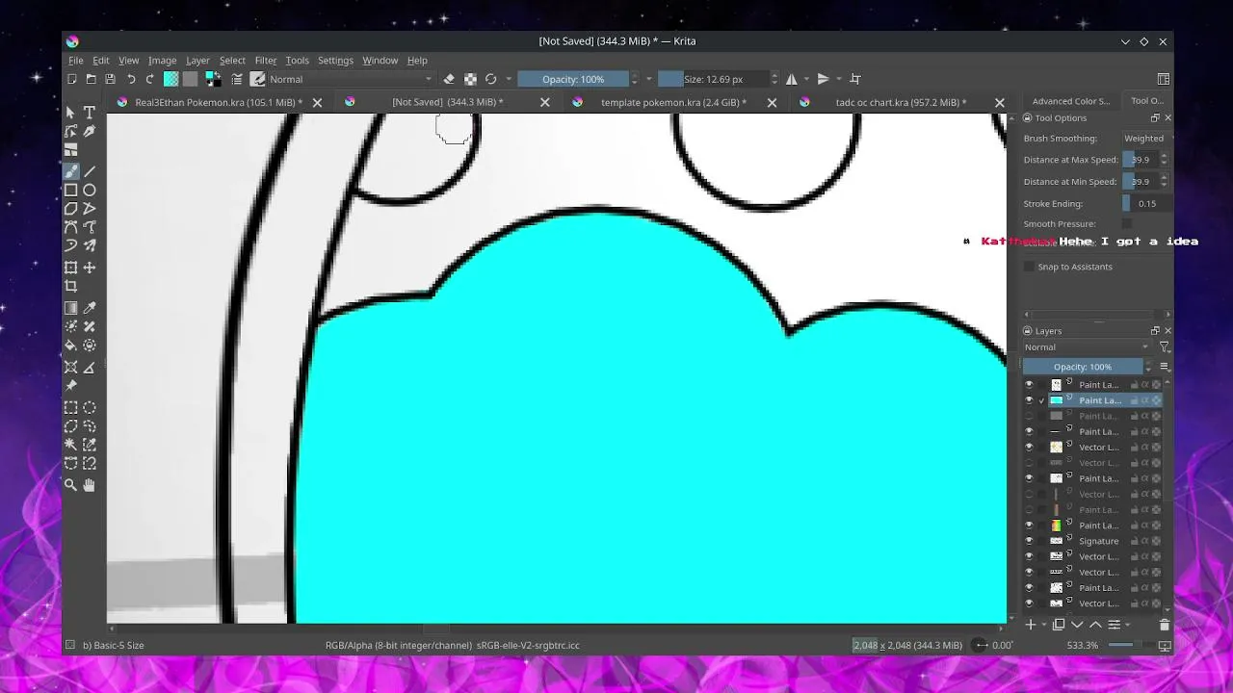The height and width of the screenshot is (693, 1233).
Task: Select the Measure tool
Action: (x=90, y=367)
